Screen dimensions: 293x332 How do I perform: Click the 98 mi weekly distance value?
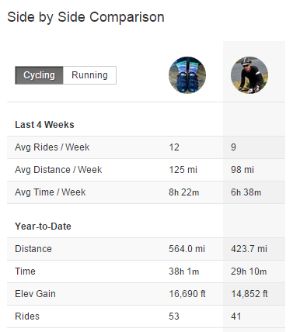click(242, 170)
